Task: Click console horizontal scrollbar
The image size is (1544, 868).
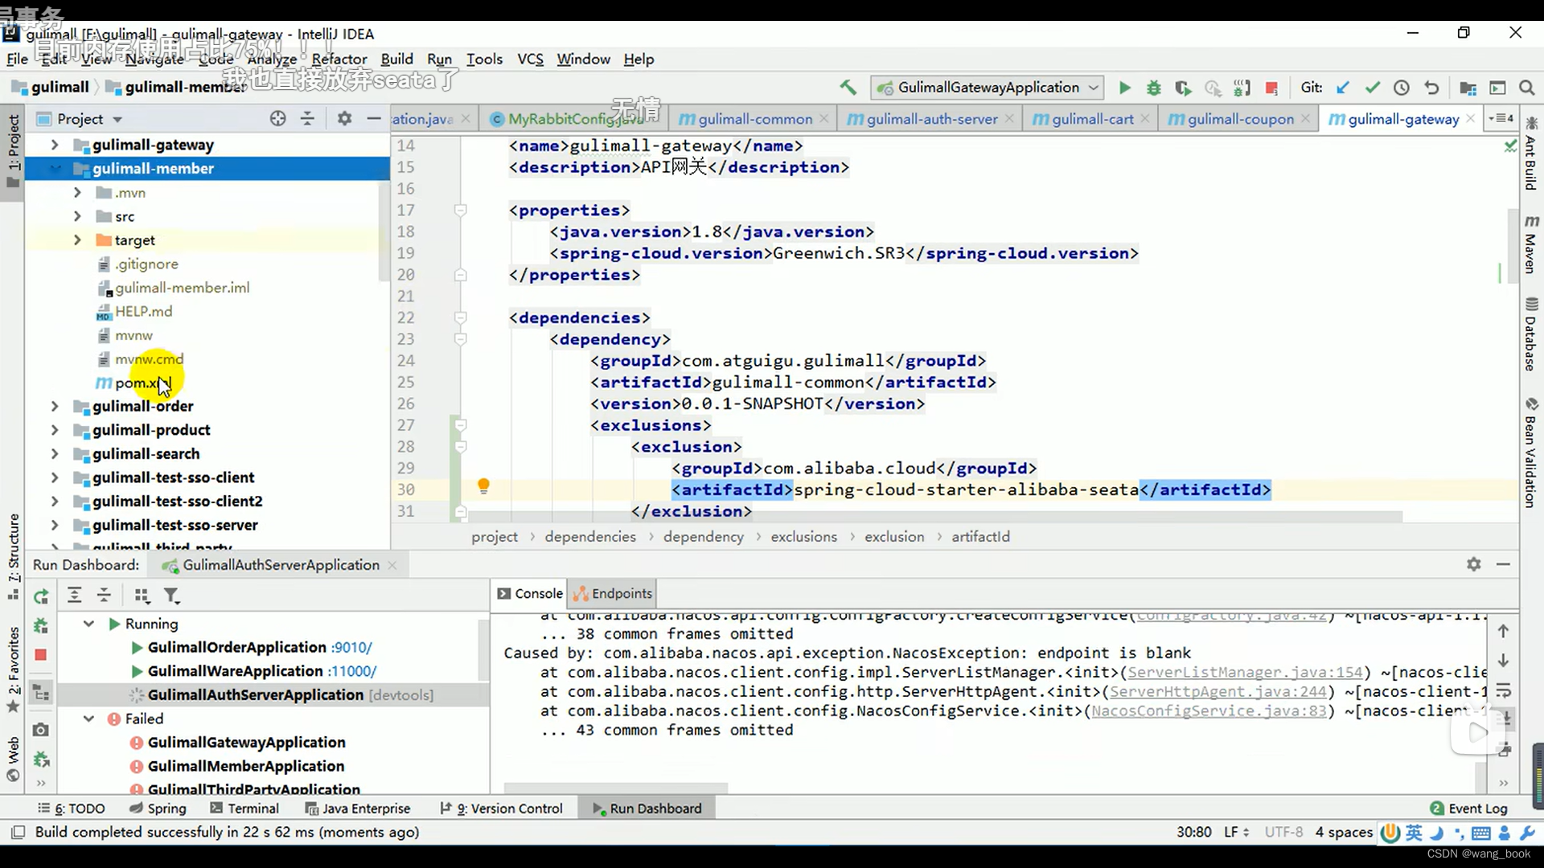Action: 615,788
